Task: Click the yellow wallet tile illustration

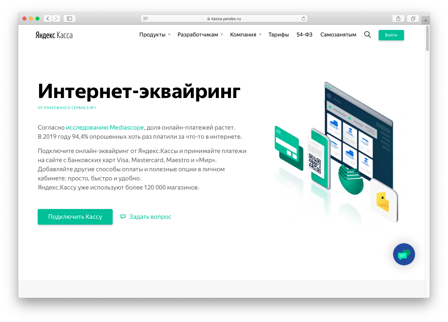Action: click(x=384, y=201)
